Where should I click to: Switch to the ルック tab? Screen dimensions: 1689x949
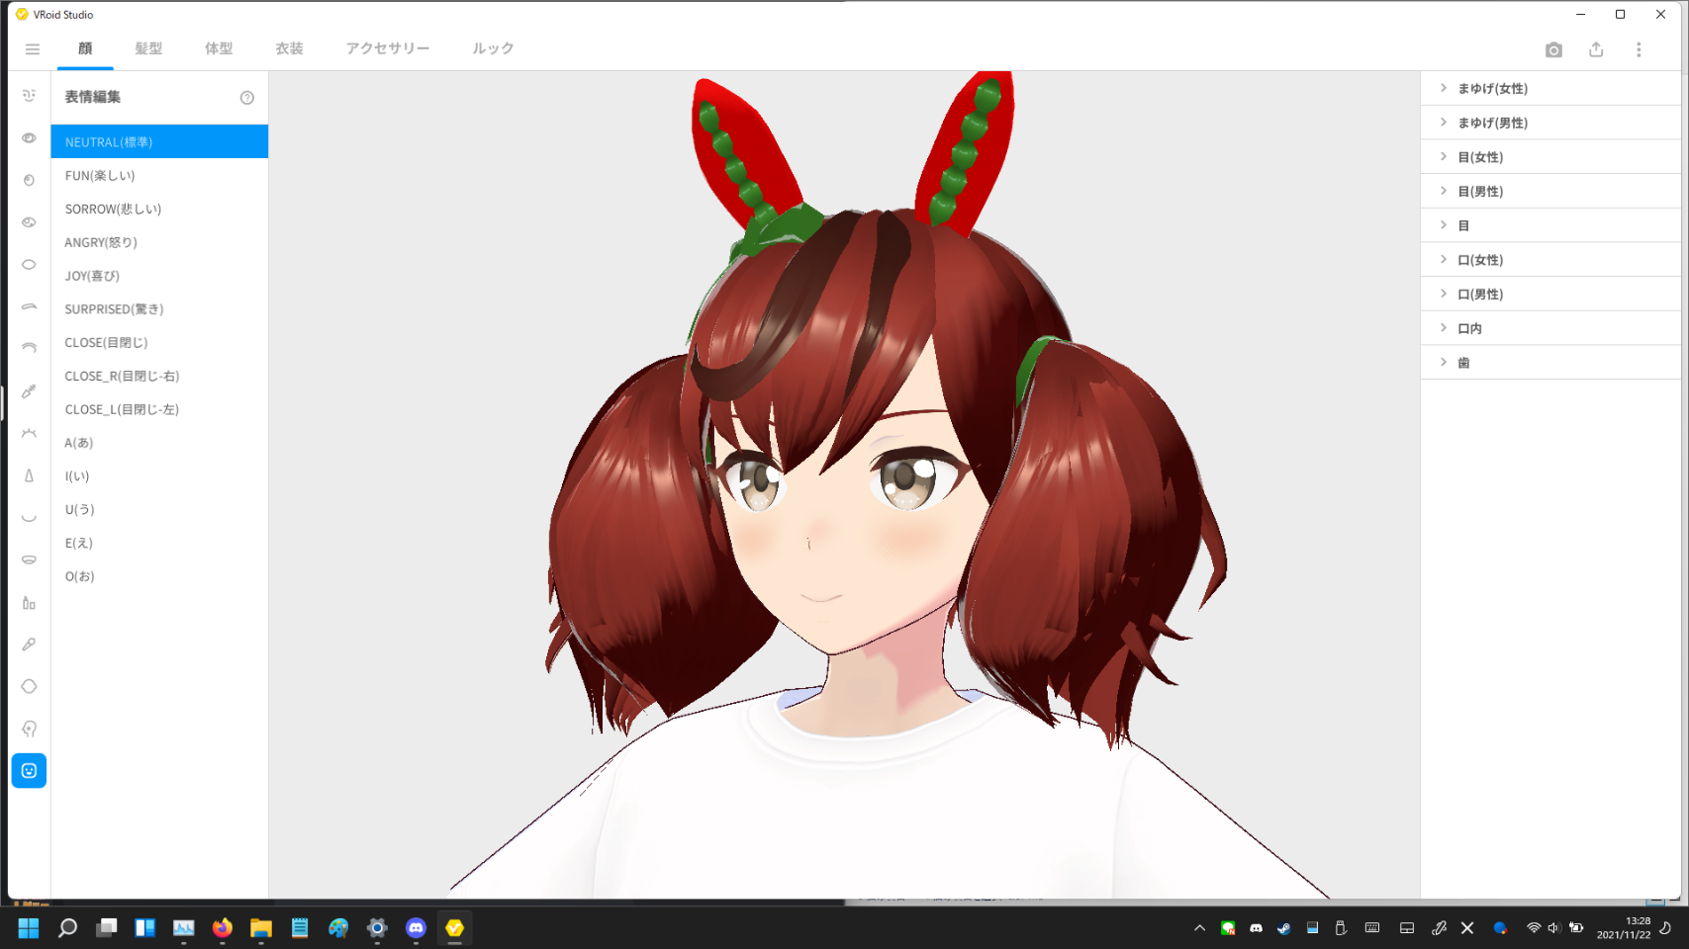pos(493,48)
